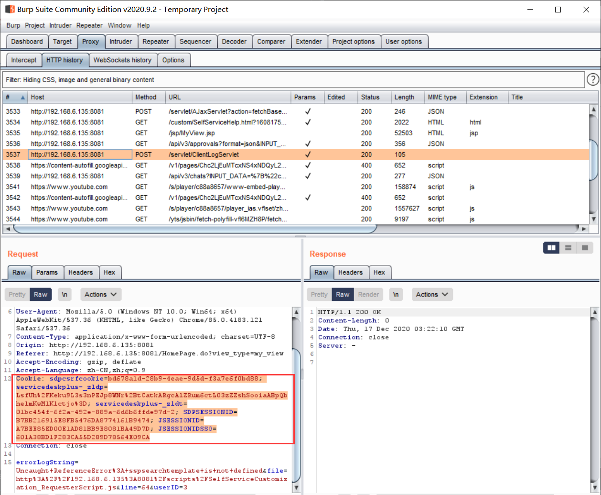Open the Project menu
The height and width of the screenshot is (495, 601).
click(x=35, y=25)
